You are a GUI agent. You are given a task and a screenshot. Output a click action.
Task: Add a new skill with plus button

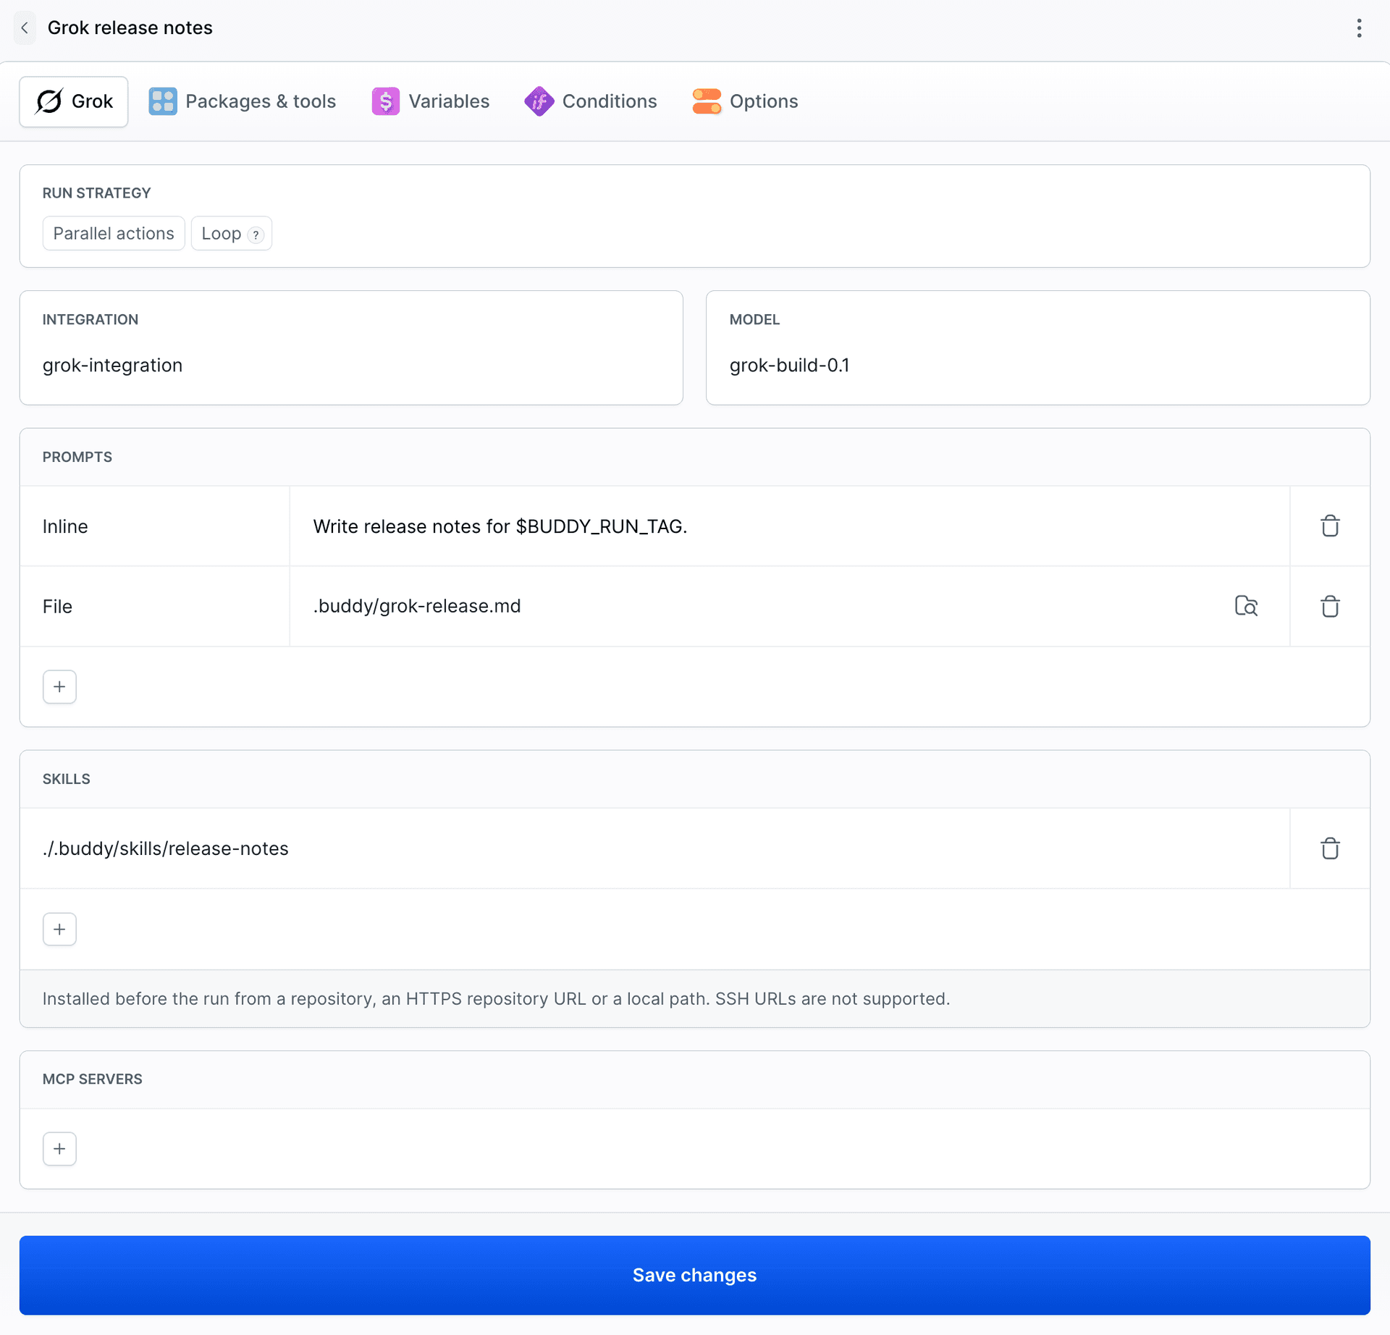pos(59,929)
